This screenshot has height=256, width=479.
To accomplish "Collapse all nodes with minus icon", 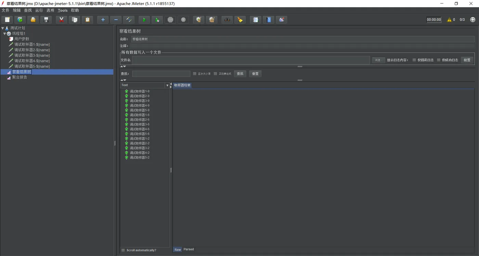I will click(x=116, y=20).
